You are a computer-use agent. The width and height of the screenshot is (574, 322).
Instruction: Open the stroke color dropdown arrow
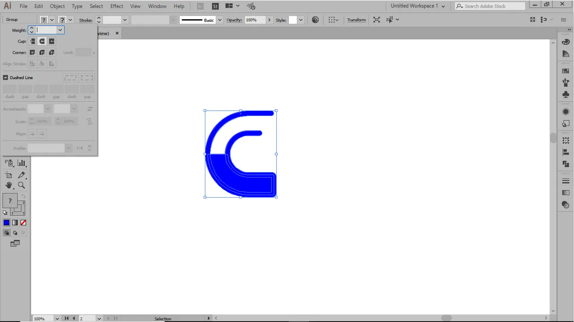(70, 20)
